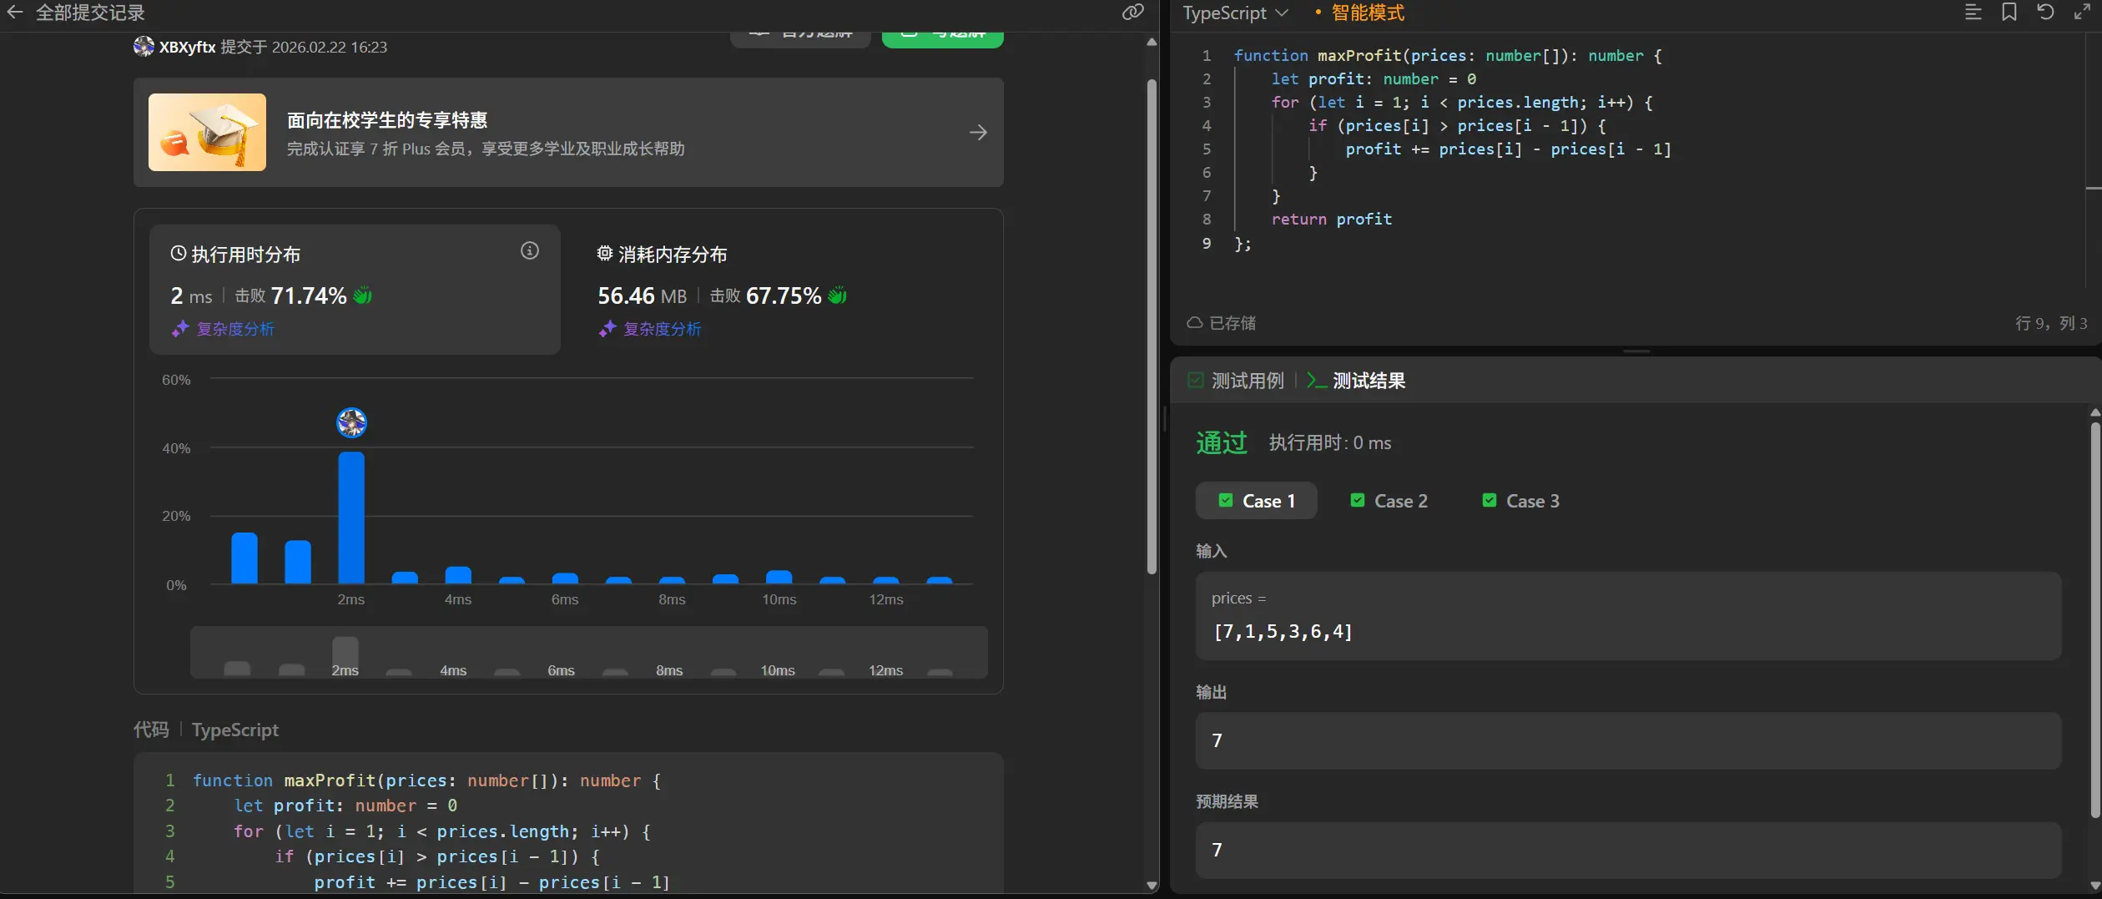Switch to the 测试用例 tab

(1237, 381)
